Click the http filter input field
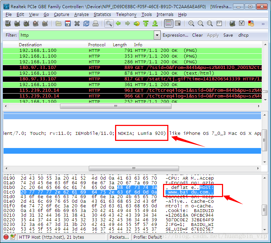Screen dimensions: 271x243 pos(86,35)
